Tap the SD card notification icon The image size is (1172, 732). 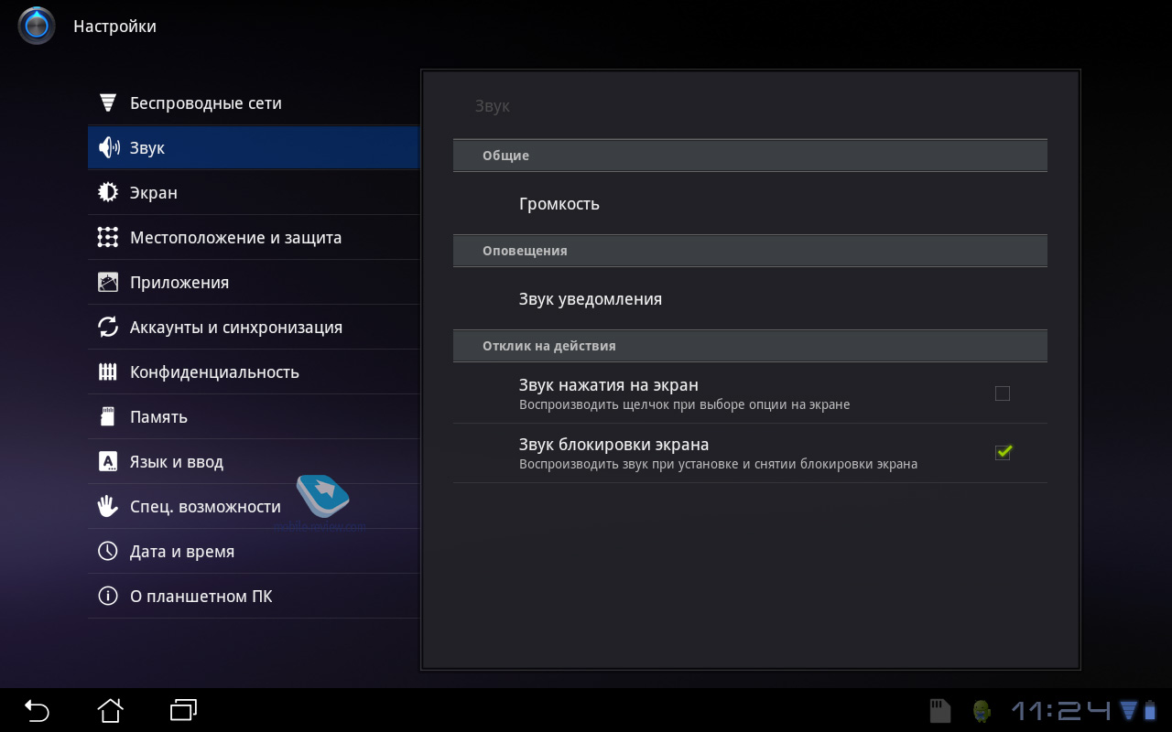click(940, 711)
